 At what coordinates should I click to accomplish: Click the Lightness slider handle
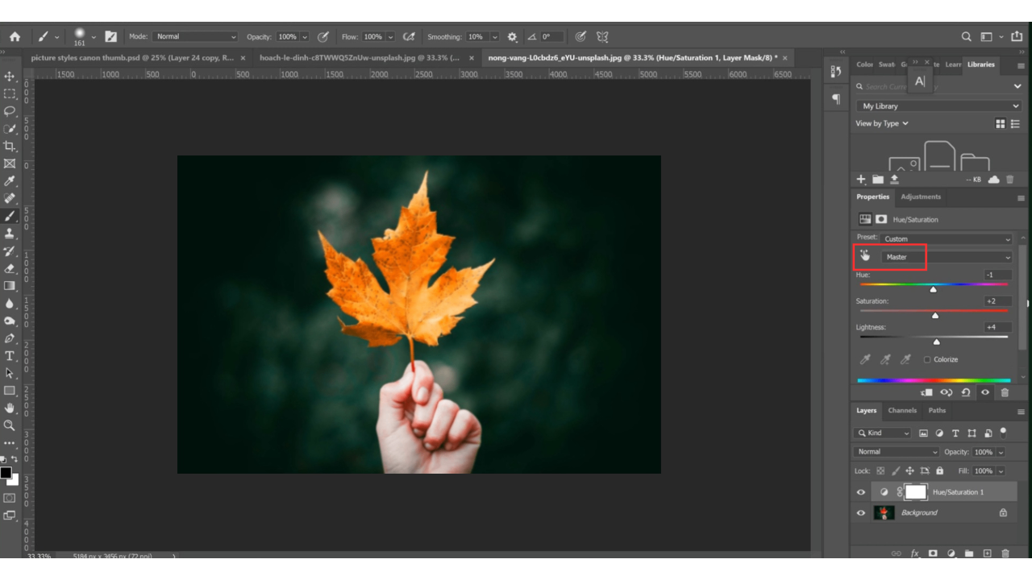[936, 342]
